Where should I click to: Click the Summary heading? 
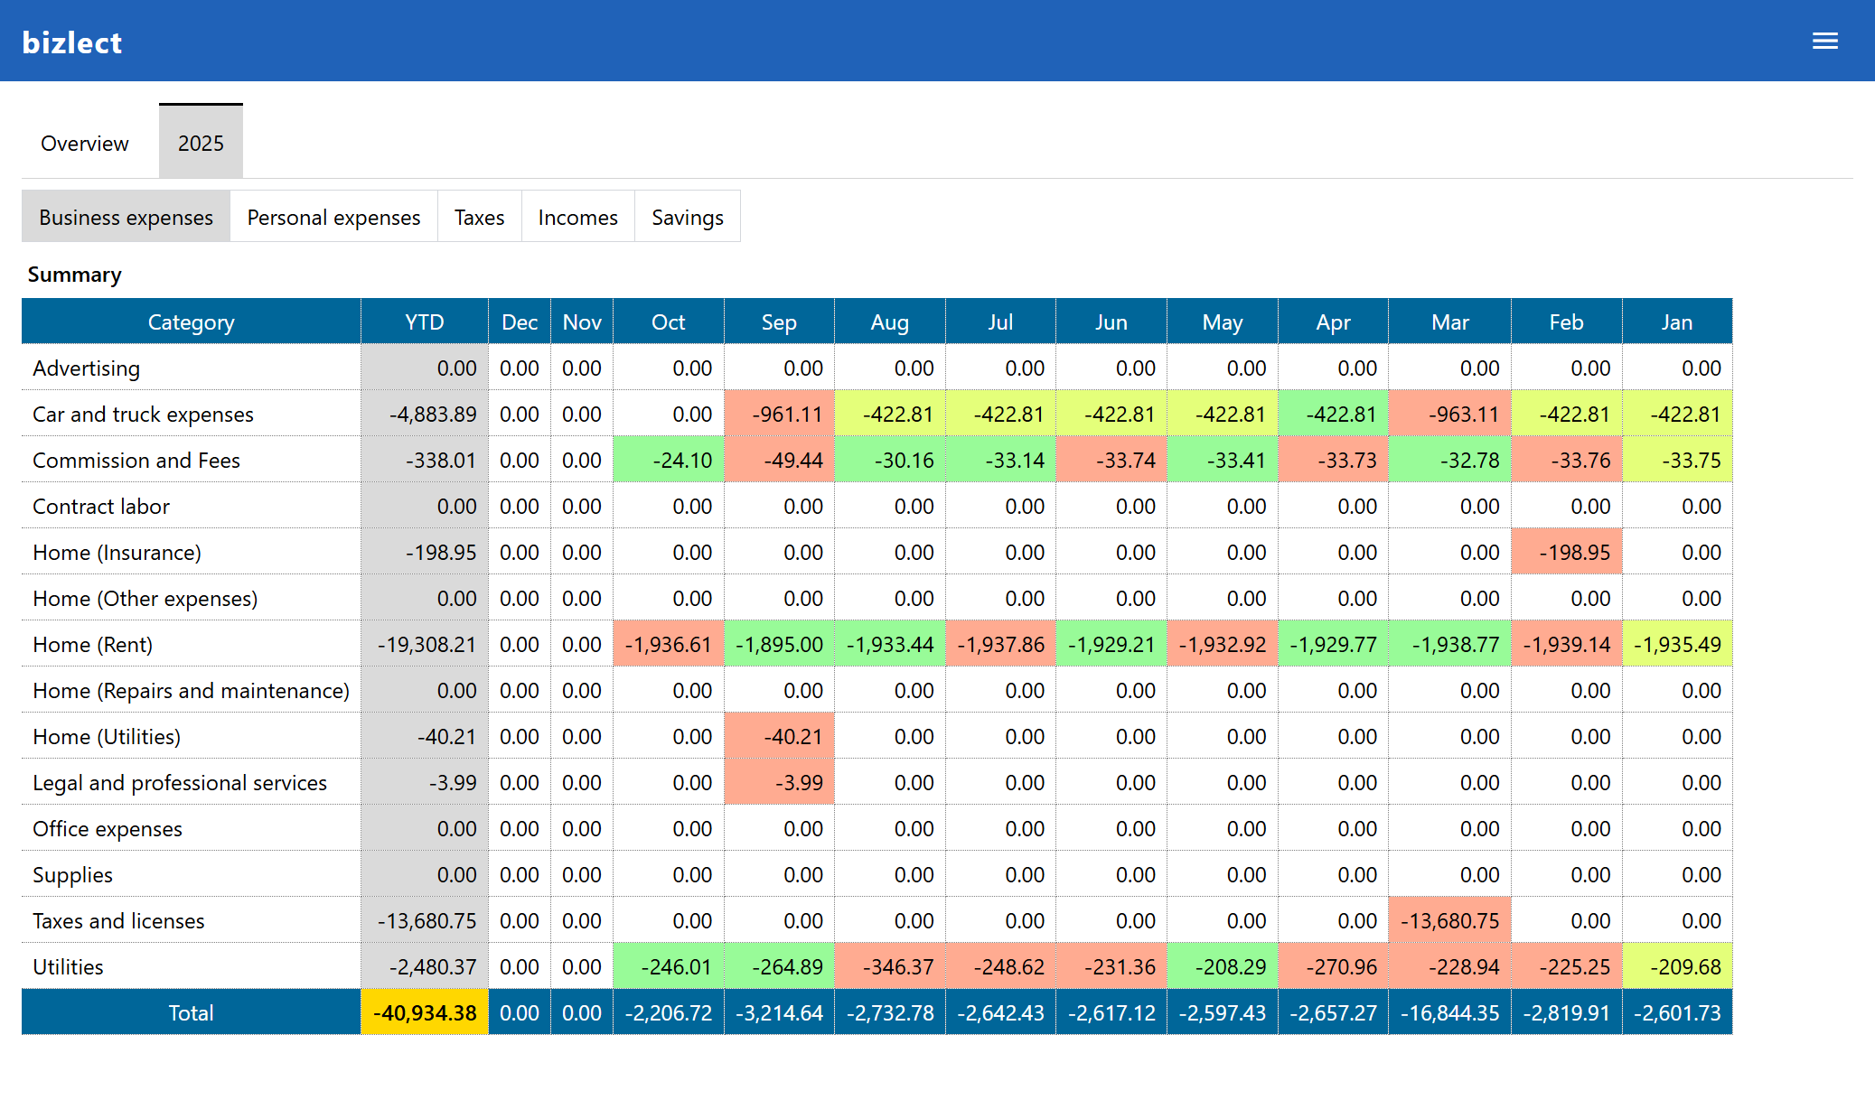[75, 275]
